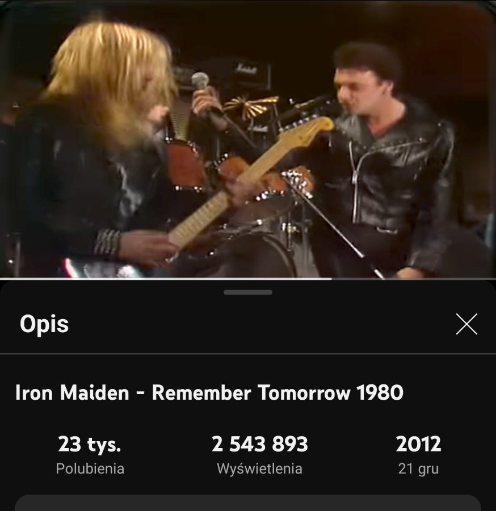Seek to the unplayed part of the progress bar

point(414,279)
